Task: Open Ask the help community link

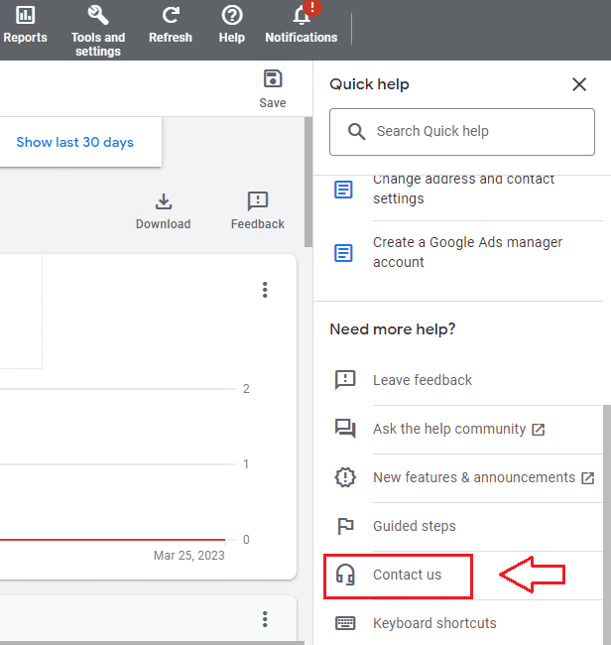Action: tap(449, 429)
